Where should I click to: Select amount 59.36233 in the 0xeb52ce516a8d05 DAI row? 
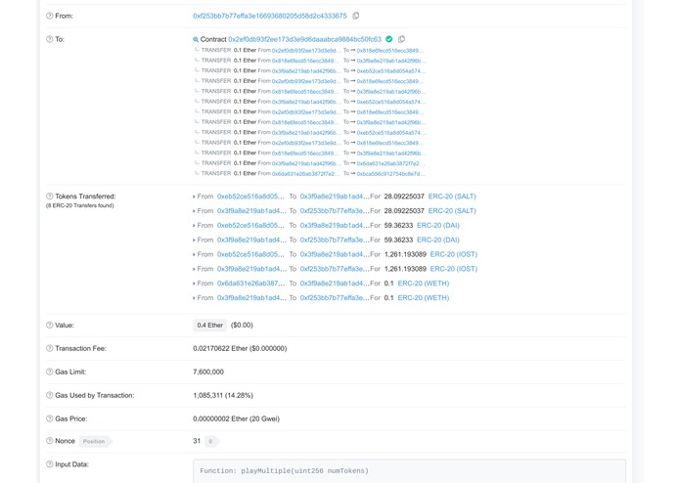click(398, 225)
